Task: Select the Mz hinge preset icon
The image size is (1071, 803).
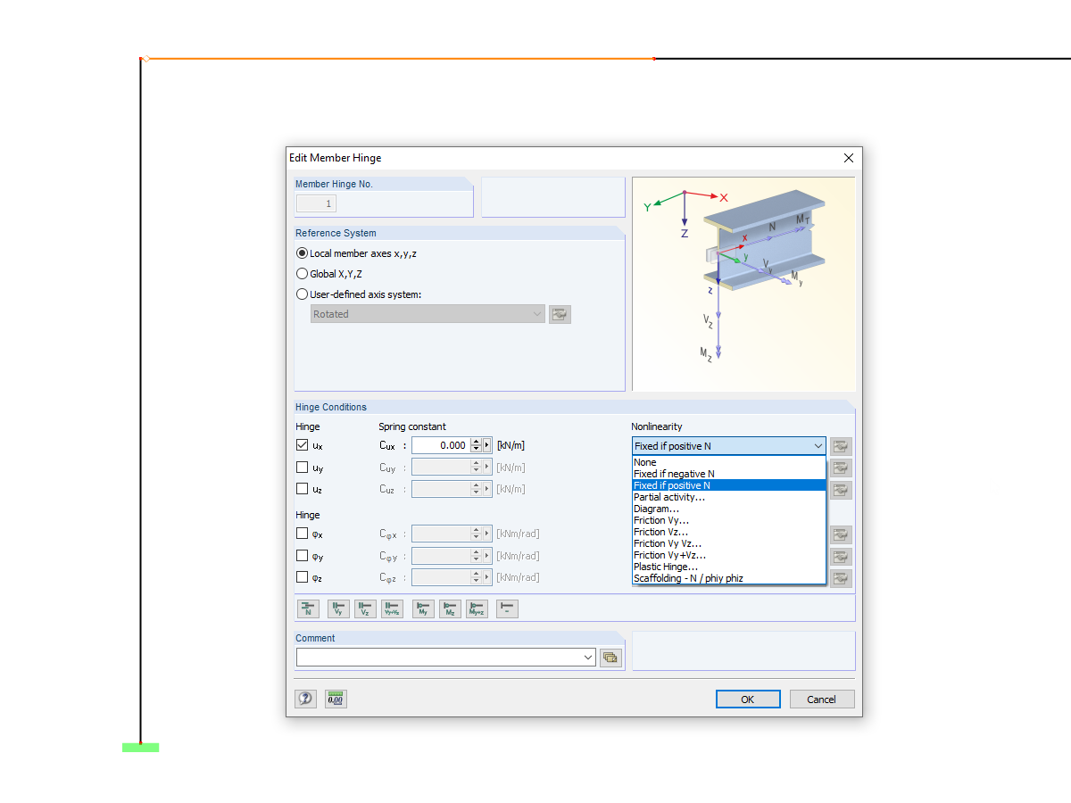Action: 449,608
